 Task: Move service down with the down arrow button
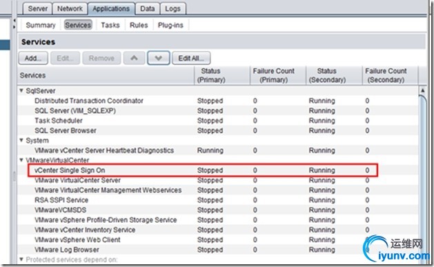click(x=158, y=58)
